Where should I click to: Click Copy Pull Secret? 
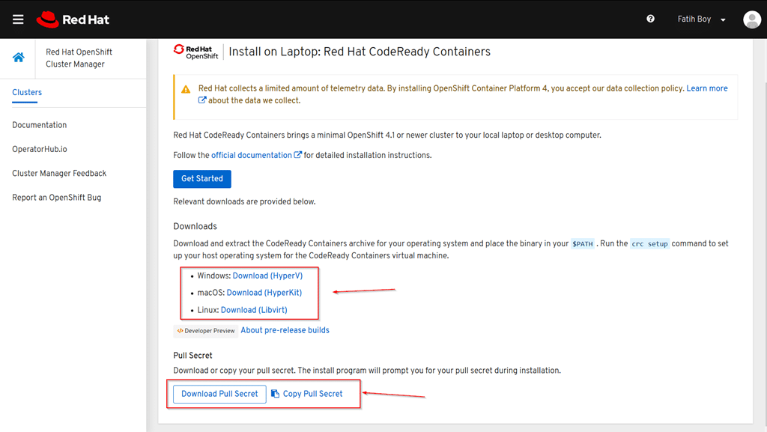point(312,394)
